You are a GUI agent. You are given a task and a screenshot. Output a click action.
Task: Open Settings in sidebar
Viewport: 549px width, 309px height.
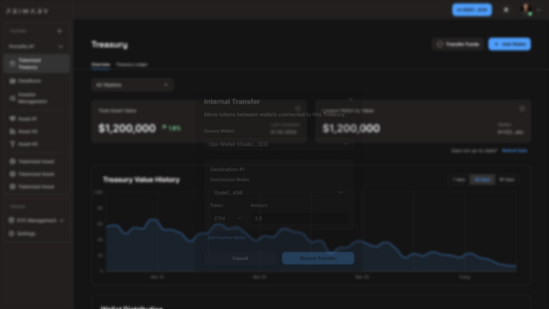36,233
